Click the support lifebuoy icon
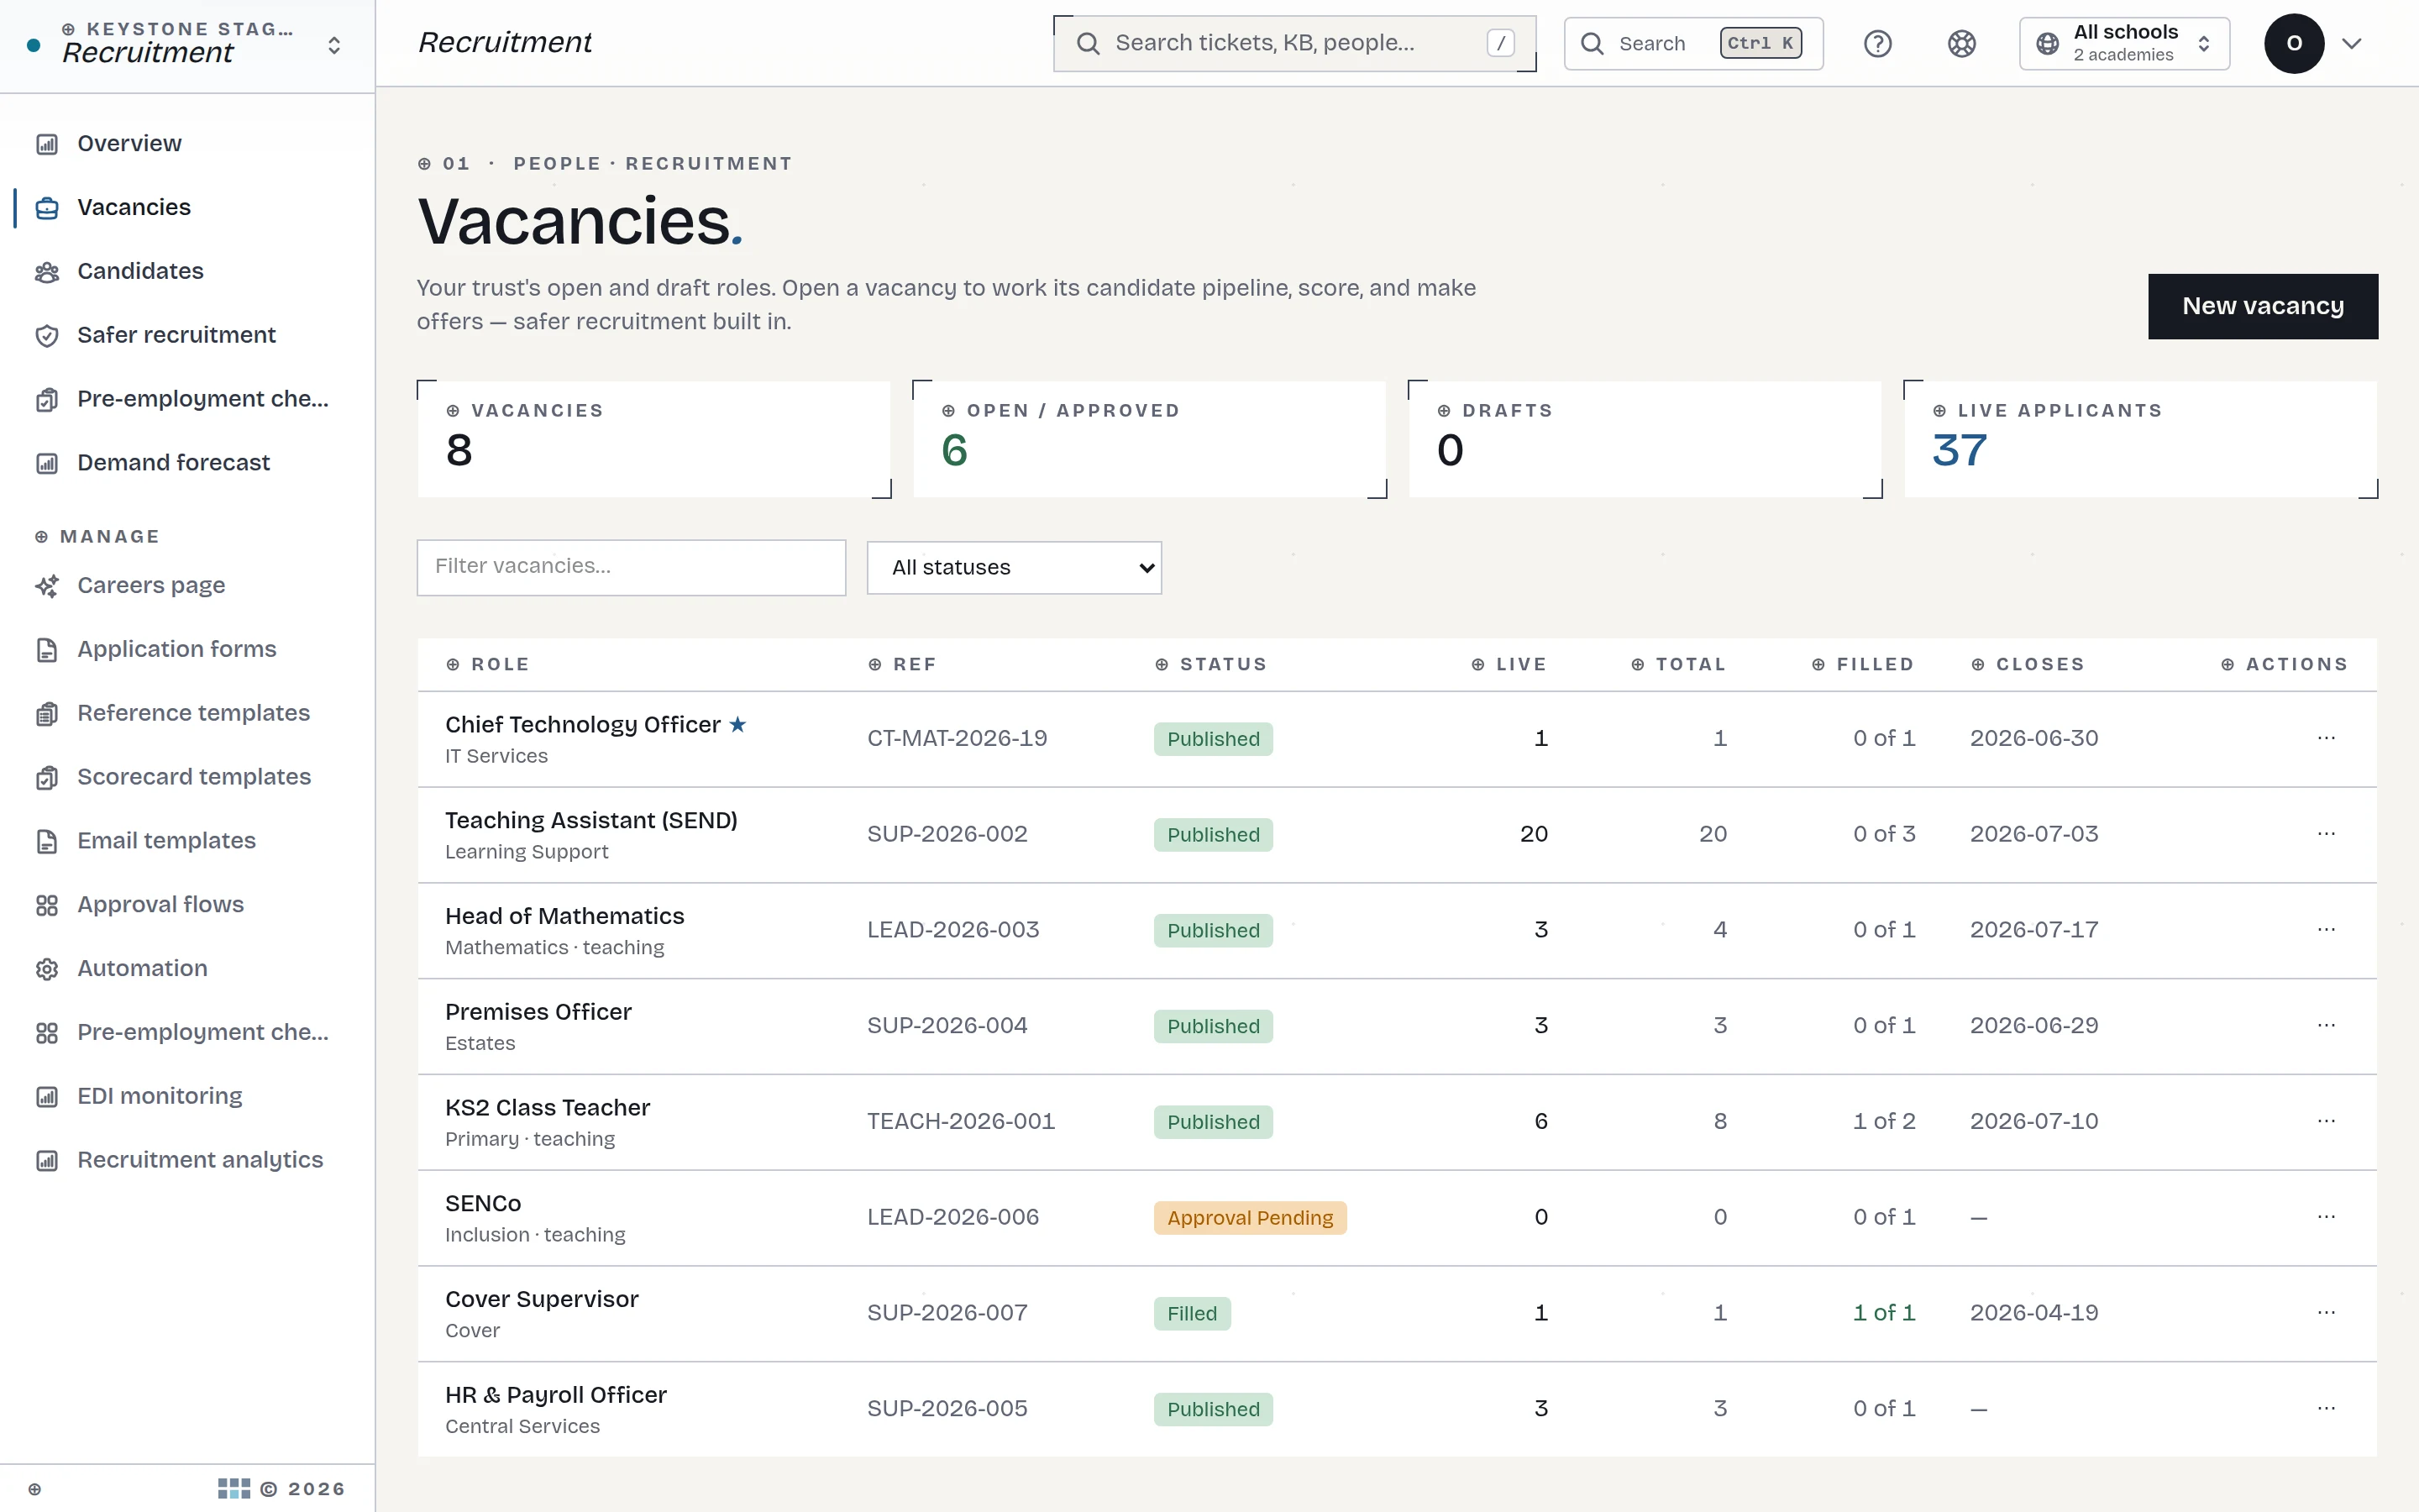The width and height of the screenshot is (2419, 1512). [1961, 44]
